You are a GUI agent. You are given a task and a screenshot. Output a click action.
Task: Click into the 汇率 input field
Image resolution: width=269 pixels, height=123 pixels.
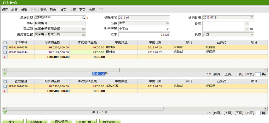pyautogui.click(x=144, y=35)
